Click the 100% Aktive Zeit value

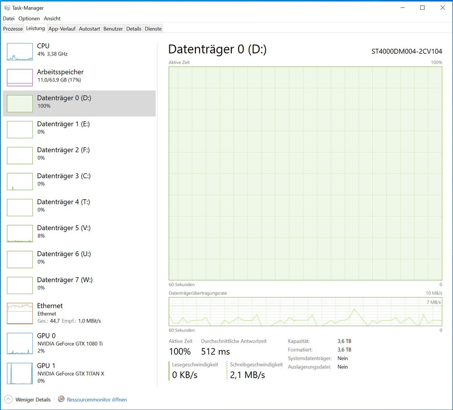point(180,352)
